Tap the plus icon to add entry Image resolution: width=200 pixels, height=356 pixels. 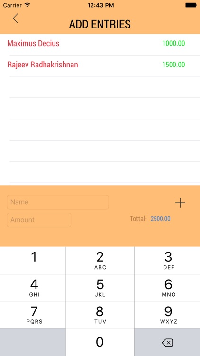pos(180,203)
